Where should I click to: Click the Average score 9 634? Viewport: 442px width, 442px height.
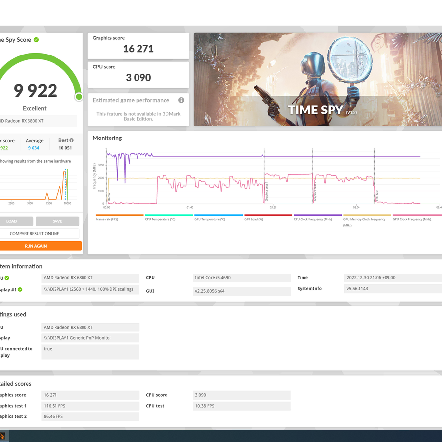(x=34, y=148)
